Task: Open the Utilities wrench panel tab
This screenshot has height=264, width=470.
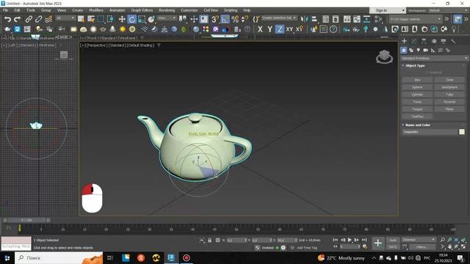Action: [453, 41]
